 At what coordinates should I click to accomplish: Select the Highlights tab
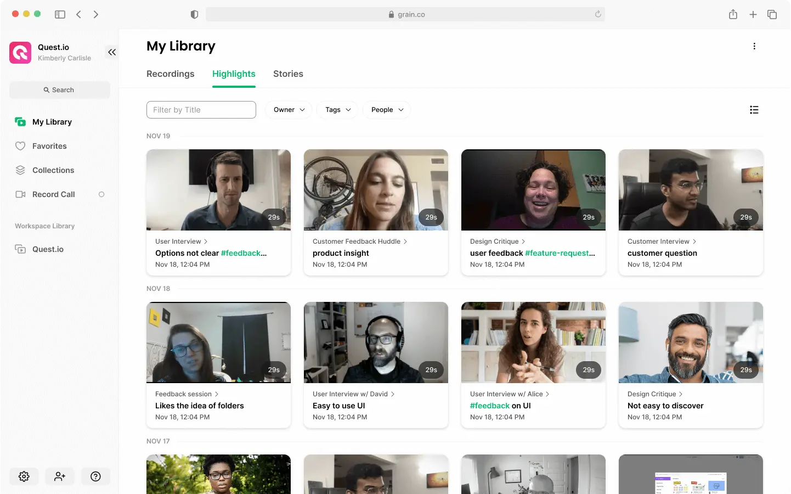point(234,74)
